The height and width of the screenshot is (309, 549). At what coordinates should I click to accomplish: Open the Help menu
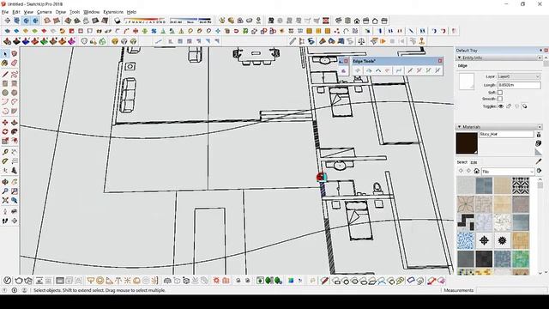(x=131, y=12)
